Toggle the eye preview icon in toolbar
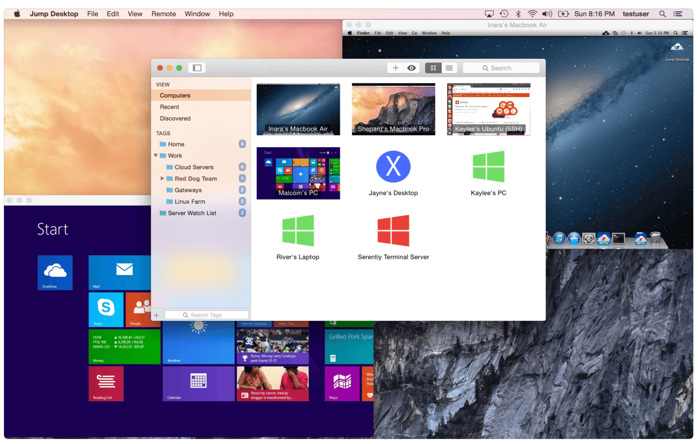The width and height of the screenshot is (698, 444). (x=412, y=68)
